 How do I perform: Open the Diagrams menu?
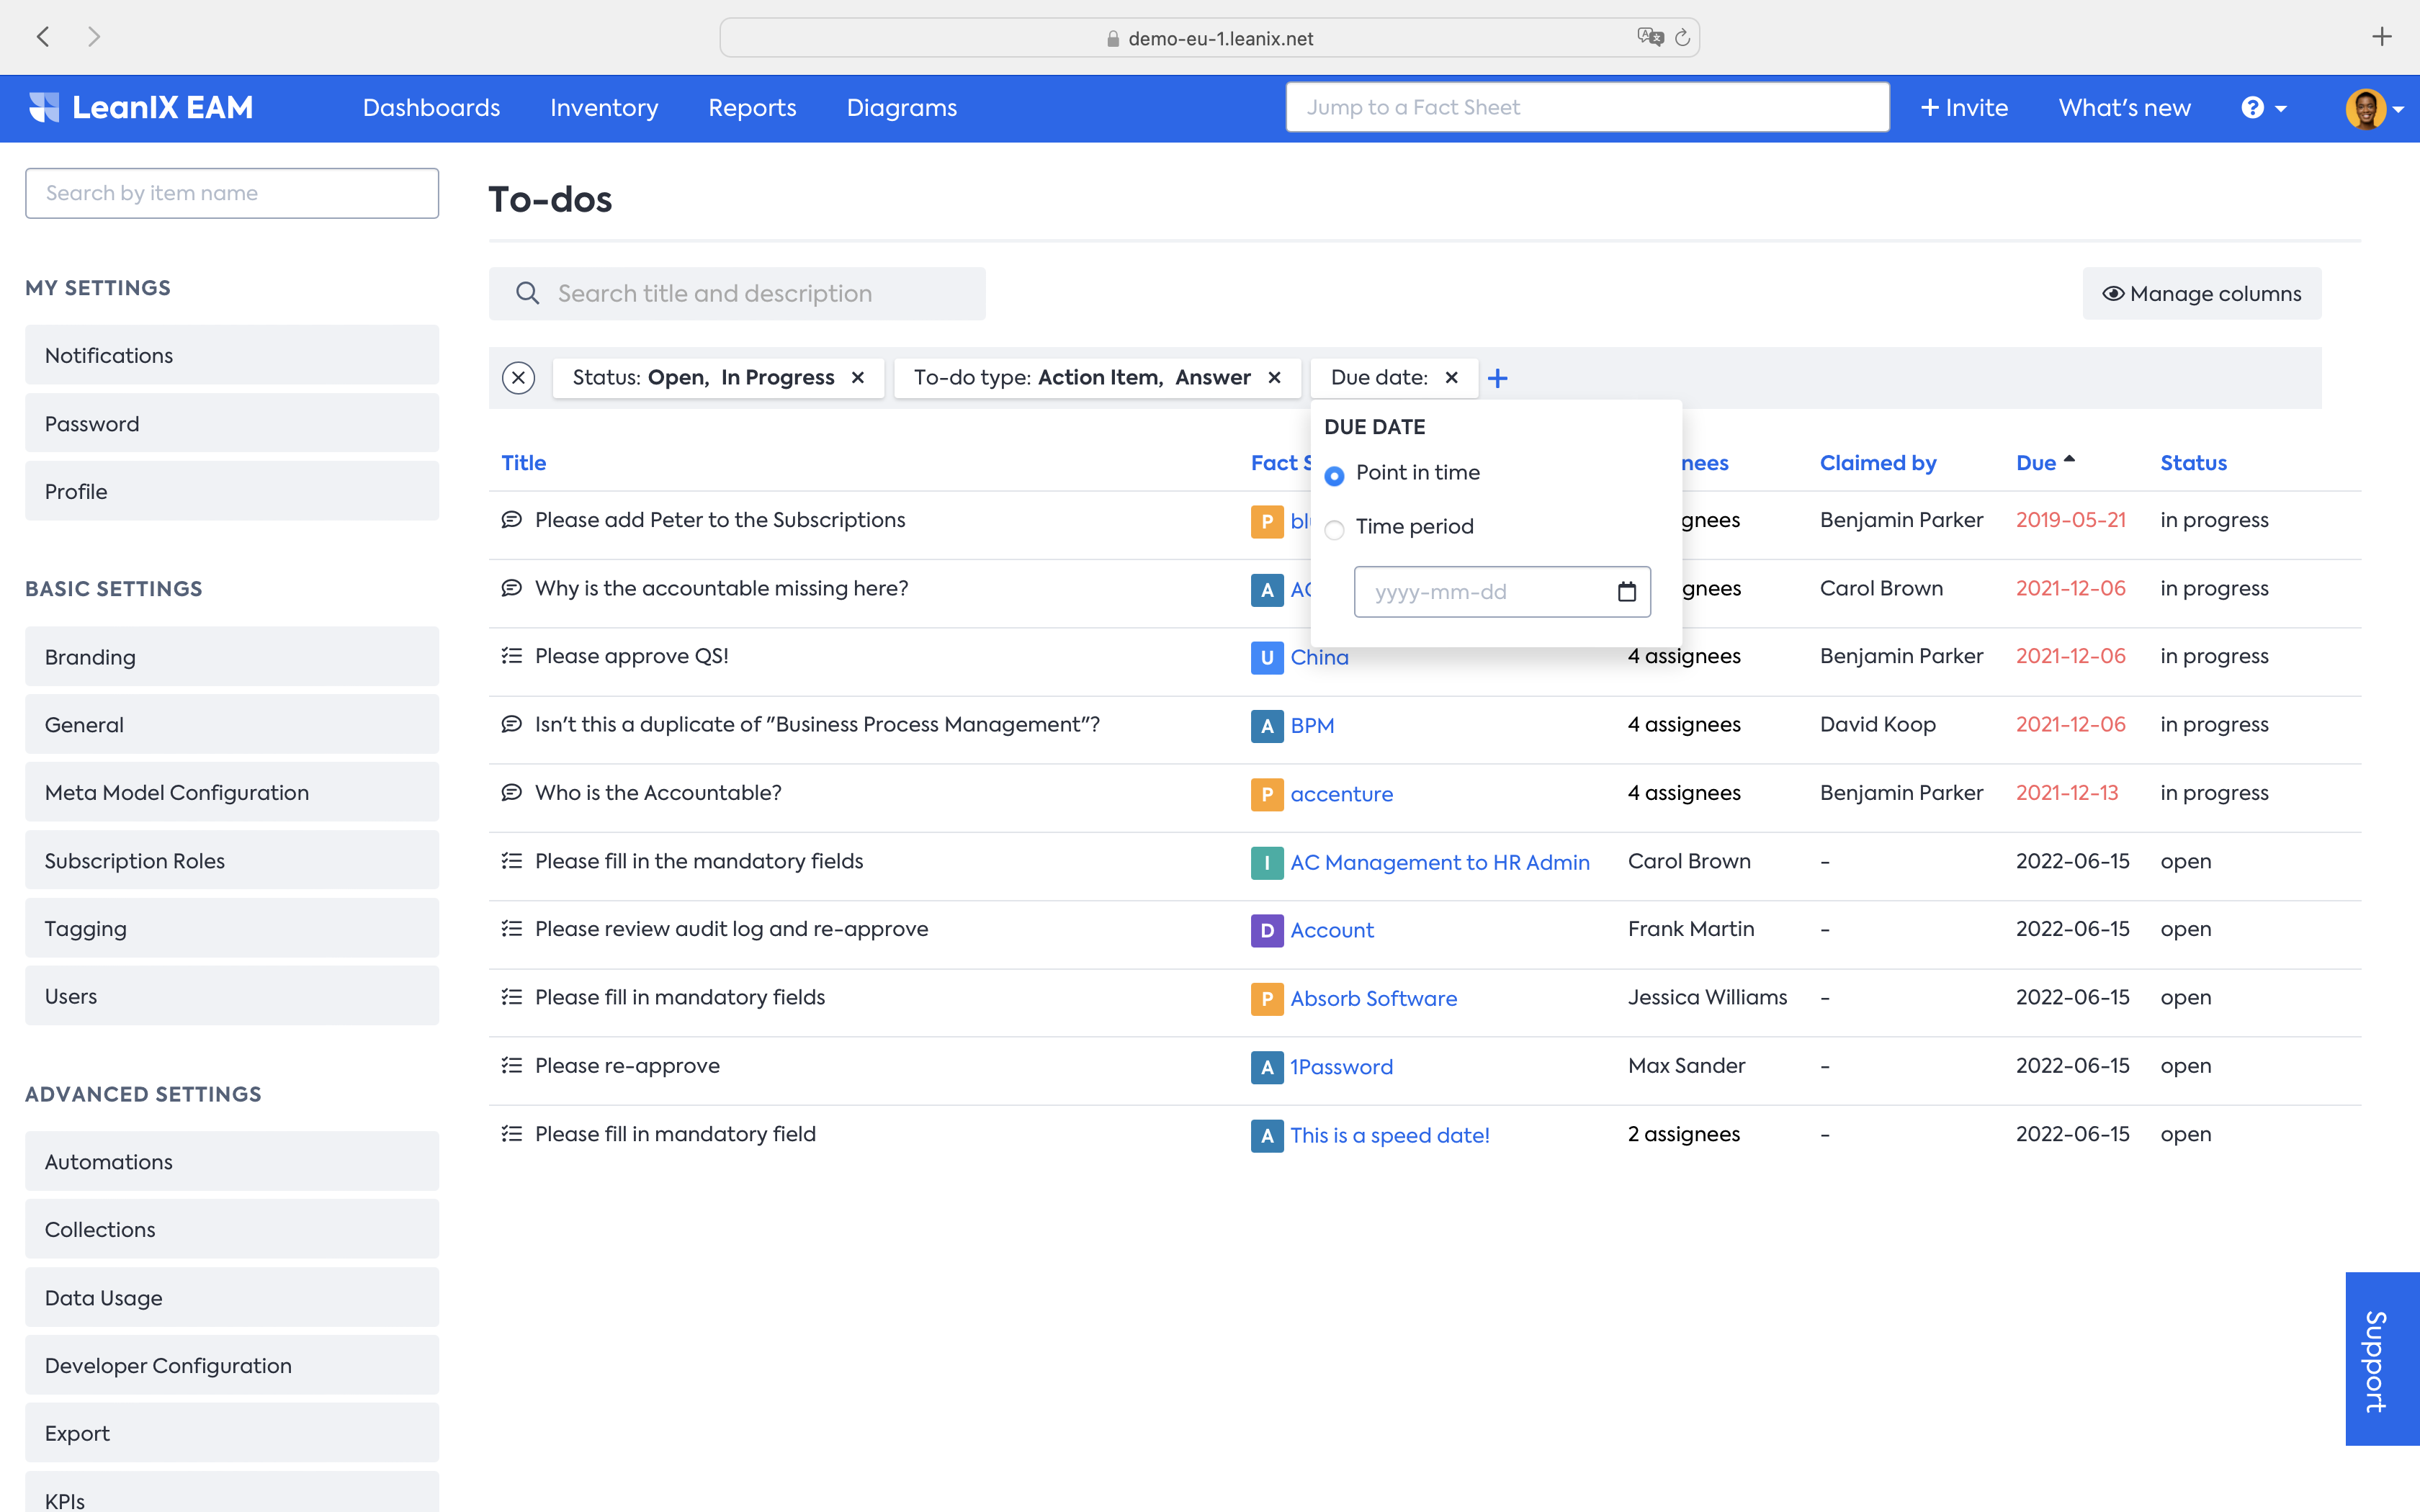pos(902,107)
